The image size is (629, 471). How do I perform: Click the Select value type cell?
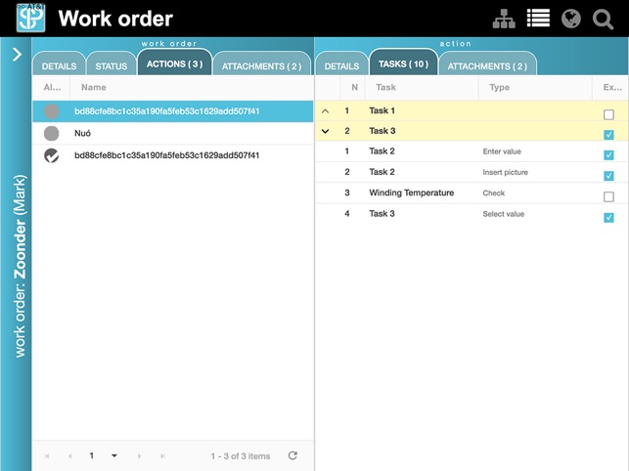[x=504, y=214]
